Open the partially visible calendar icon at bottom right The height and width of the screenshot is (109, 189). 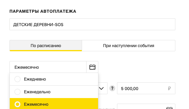coord(169,108)
